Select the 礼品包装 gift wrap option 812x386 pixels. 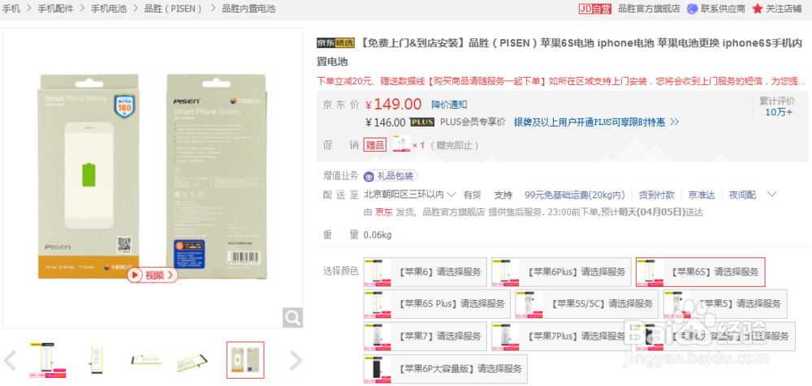(x=391, y=177)
